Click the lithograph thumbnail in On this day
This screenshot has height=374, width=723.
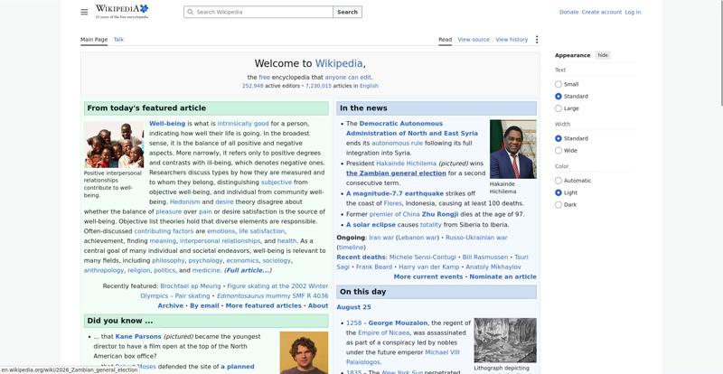505,341
